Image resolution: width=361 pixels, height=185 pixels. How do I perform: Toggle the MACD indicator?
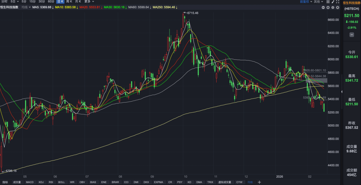[x=30, y=182]
